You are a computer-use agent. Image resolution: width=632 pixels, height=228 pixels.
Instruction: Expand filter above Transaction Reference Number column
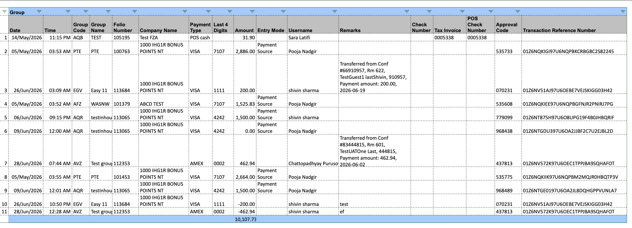pos(623,12)
